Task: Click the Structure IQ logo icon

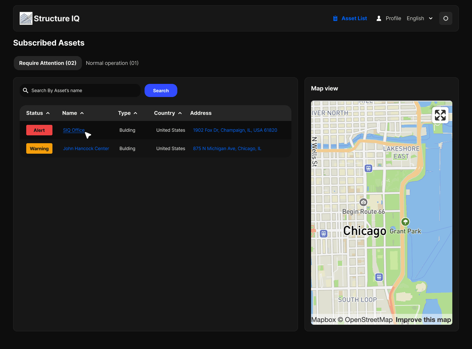Action: click(26, 18)
